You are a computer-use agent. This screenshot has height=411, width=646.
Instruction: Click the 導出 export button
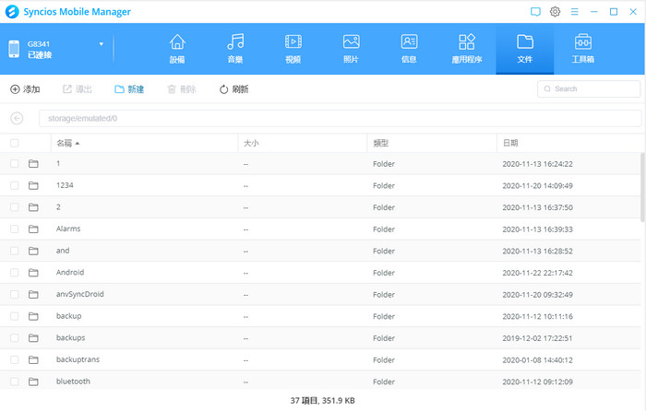[x=77, y=89]
